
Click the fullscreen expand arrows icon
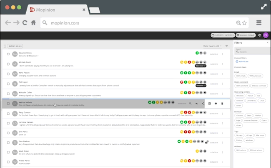pyautogui.click(x=264, y=7)
